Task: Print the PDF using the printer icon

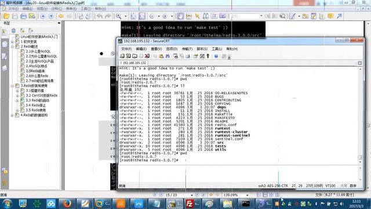Action: [23, 16]
